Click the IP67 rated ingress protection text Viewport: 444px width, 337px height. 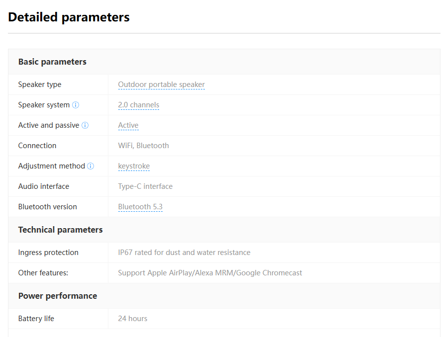[x=184, y=253]
